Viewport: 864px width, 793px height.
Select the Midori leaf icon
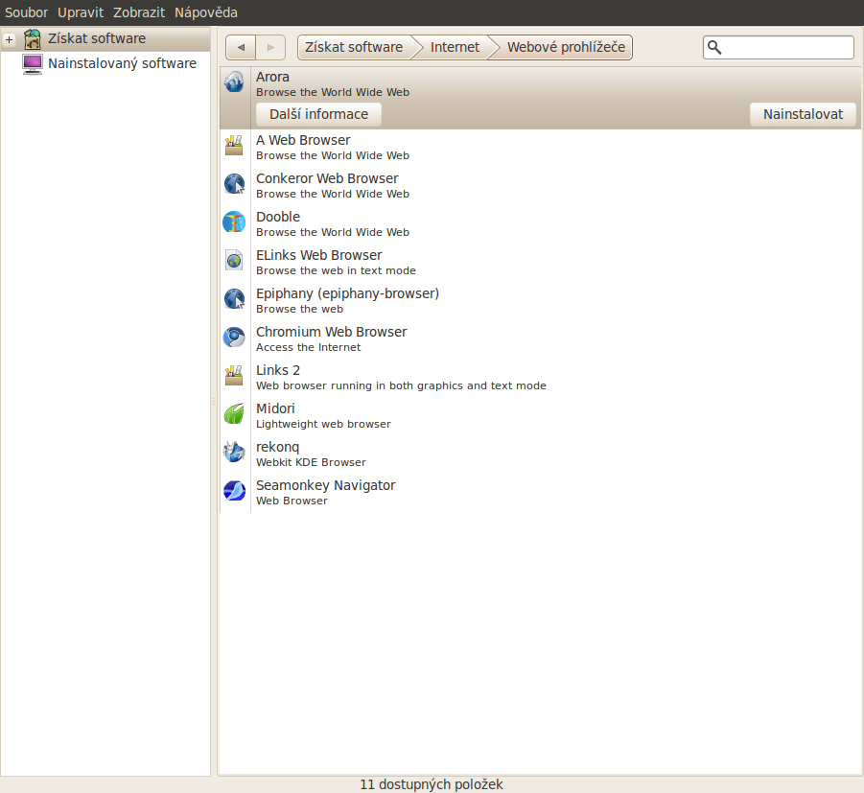tap(234, 414)
